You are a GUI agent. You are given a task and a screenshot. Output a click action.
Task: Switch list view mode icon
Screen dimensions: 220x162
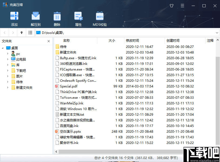pyautogui.click(x=30, y=33)
